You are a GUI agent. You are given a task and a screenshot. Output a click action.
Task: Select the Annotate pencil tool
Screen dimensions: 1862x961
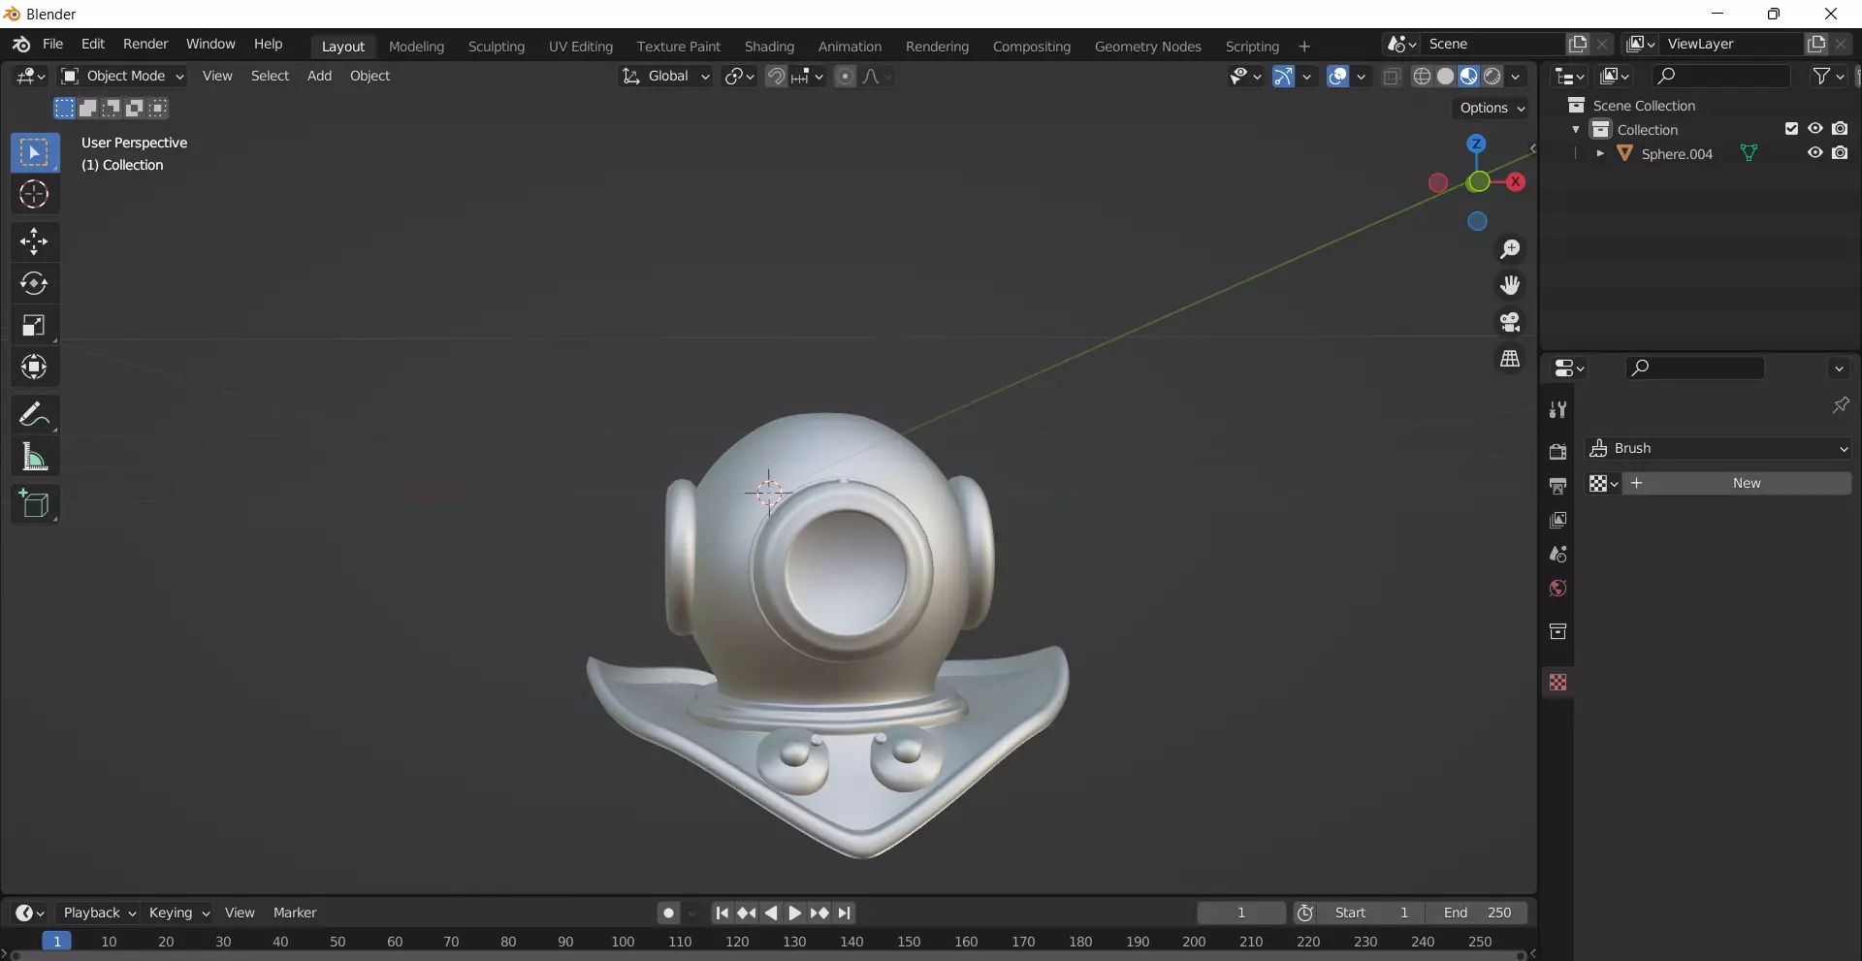coord(35,414)
